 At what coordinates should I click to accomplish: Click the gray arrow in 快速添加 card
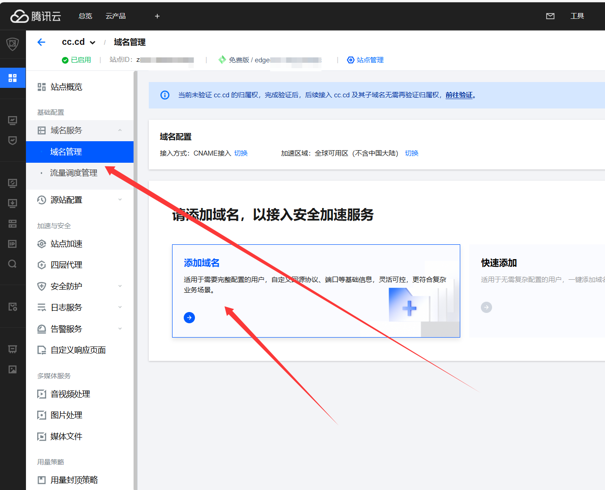point(486,307)
